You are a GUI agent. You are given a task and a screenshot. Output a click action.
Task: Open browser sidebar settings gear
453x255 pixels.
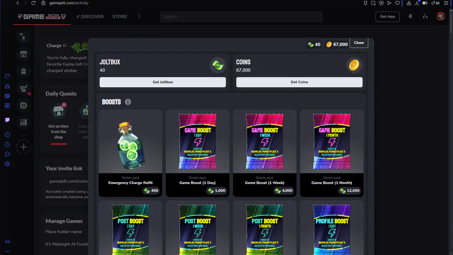click(x=7, y=164)
